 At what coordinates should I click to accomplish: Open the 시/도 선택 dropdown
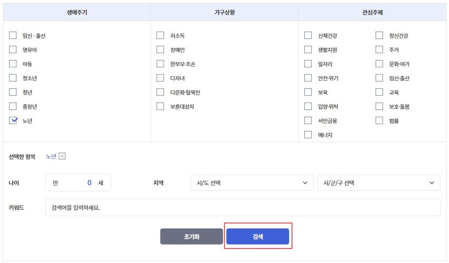coord(252,183)
